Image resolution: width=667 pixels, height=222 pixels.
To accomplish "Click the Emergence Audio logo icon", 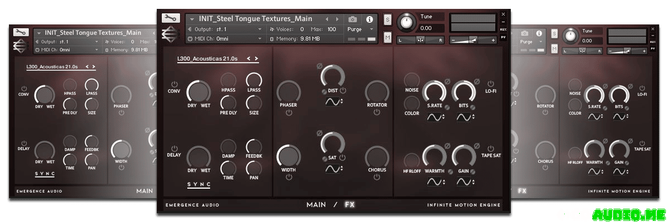I will [x=170, y=34].
